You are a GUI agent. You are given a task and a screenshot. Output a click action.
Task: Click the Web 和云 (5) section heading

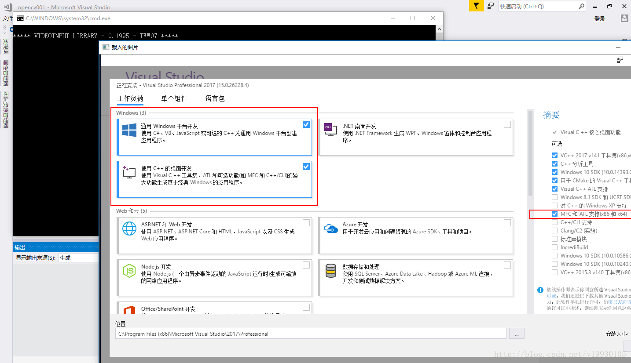(132, 211)
